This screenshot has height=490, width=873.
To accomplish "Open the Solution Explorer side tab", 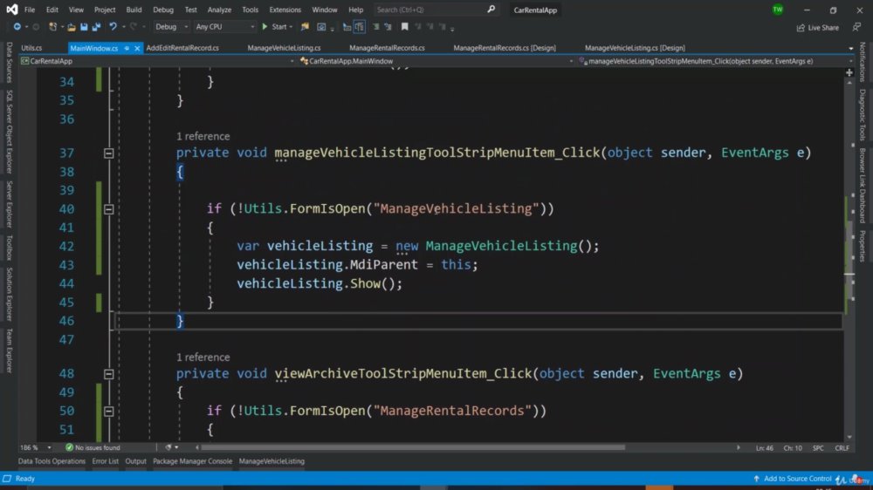I will [10, 294].
